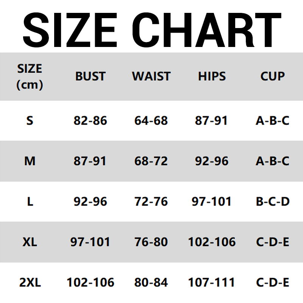Click the CUP column header

(x=272, y=77)
